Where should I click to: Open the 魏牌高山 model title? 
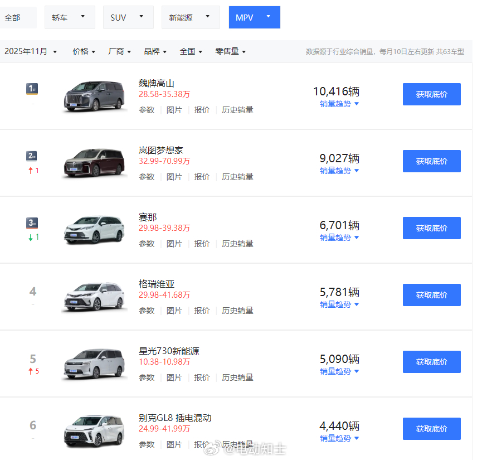click(156, 83)
